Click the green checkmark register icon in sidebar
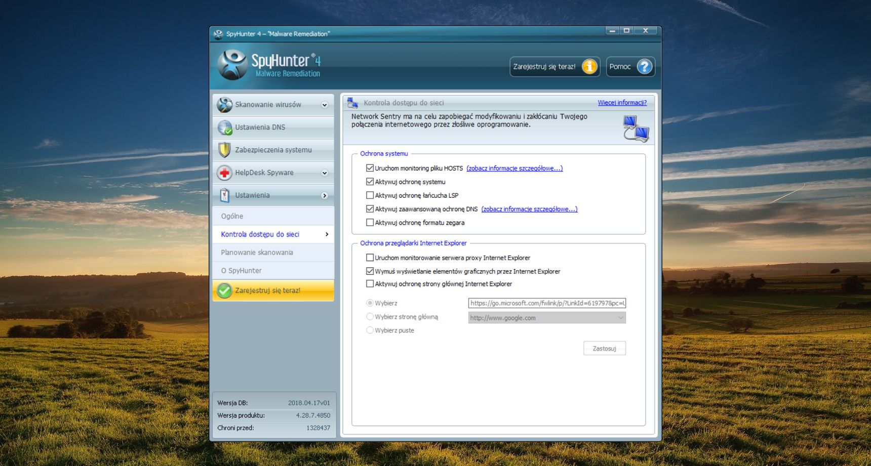 [x=224, y=290]
